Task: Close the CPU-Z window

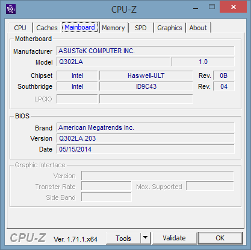Action: (x=233, y=7)
